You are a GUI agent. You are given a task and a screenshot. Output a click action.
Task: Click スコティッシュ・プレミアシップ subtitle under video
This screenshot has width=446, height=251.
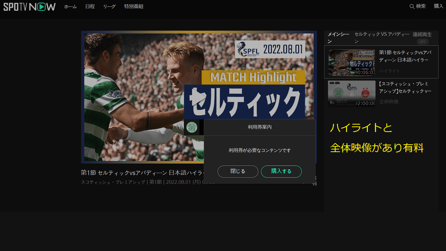pos(113,182)
